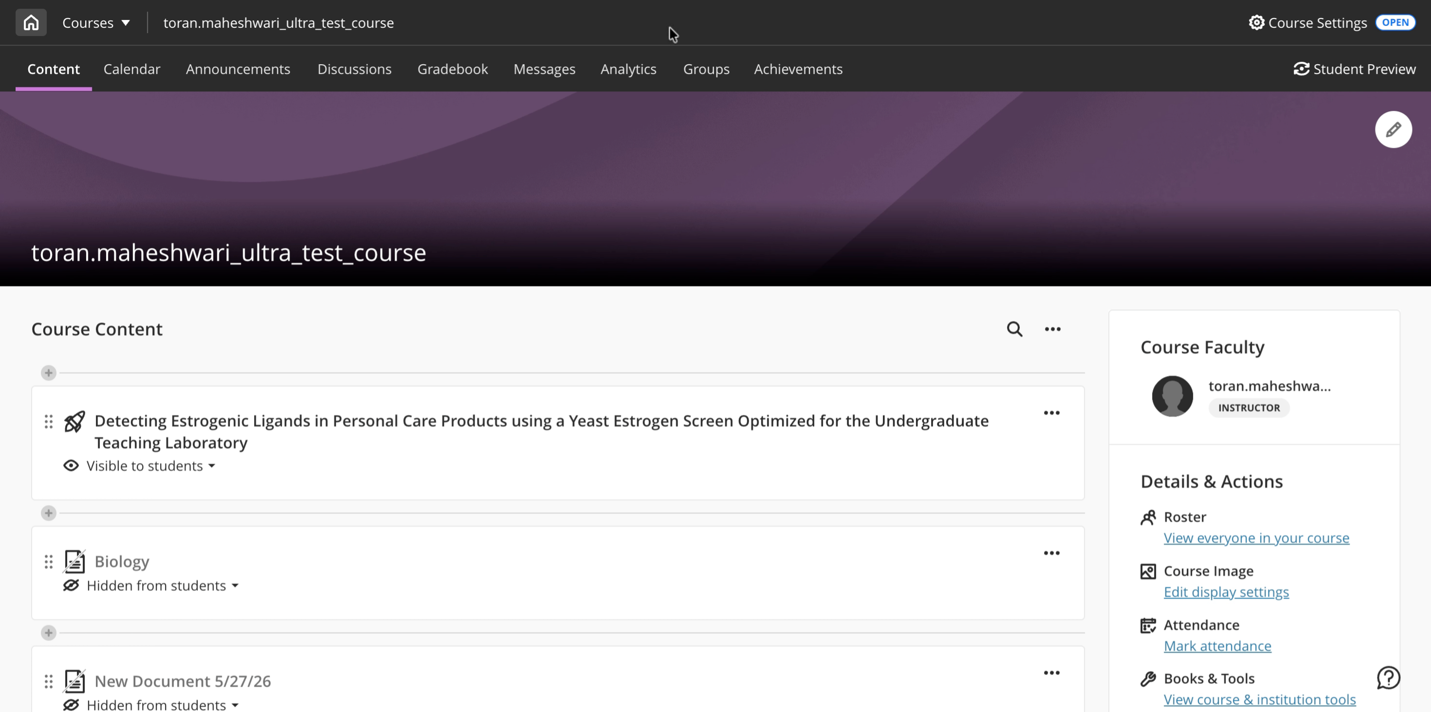Click the crossed eye icon for Biology
The height and width of the screenshot is (712, 1431).
(x=71, y=586)
